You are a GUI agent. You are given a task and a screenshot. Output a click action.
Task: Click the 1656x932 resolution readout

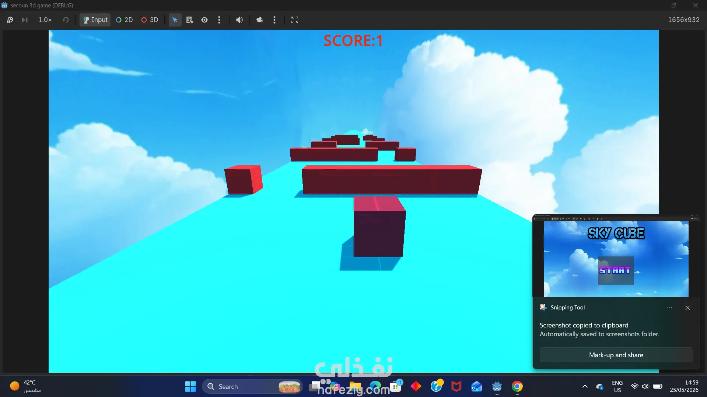(684, 20)
